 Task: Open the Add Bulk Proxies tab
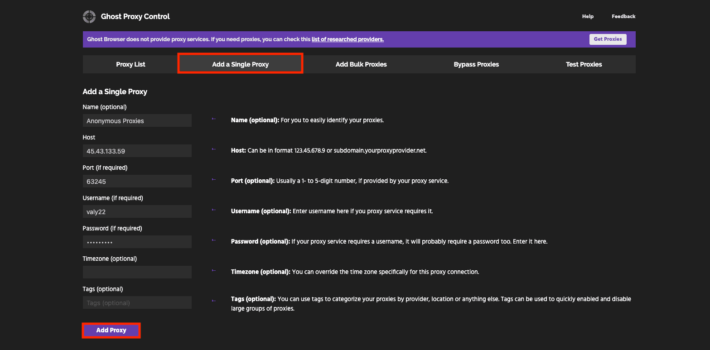click(361, 64)
